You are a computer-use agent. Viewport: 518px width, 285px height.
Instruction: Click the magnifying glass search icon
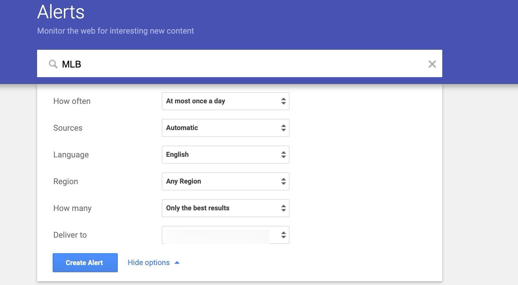[53, 64]
